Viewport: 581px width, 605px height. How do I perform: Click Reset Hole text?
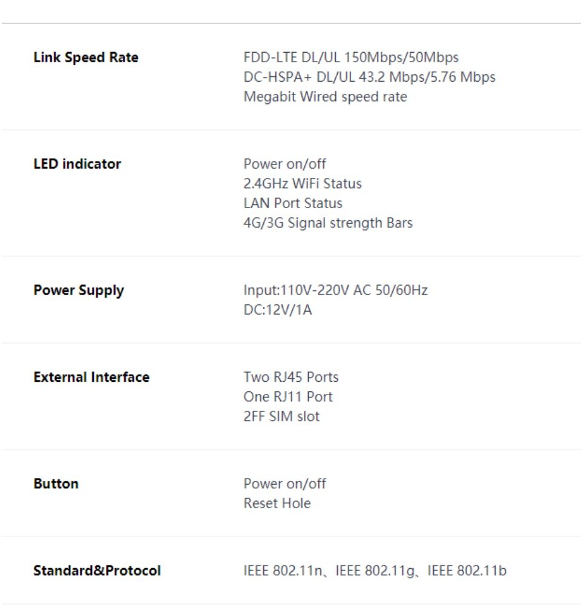277,503
